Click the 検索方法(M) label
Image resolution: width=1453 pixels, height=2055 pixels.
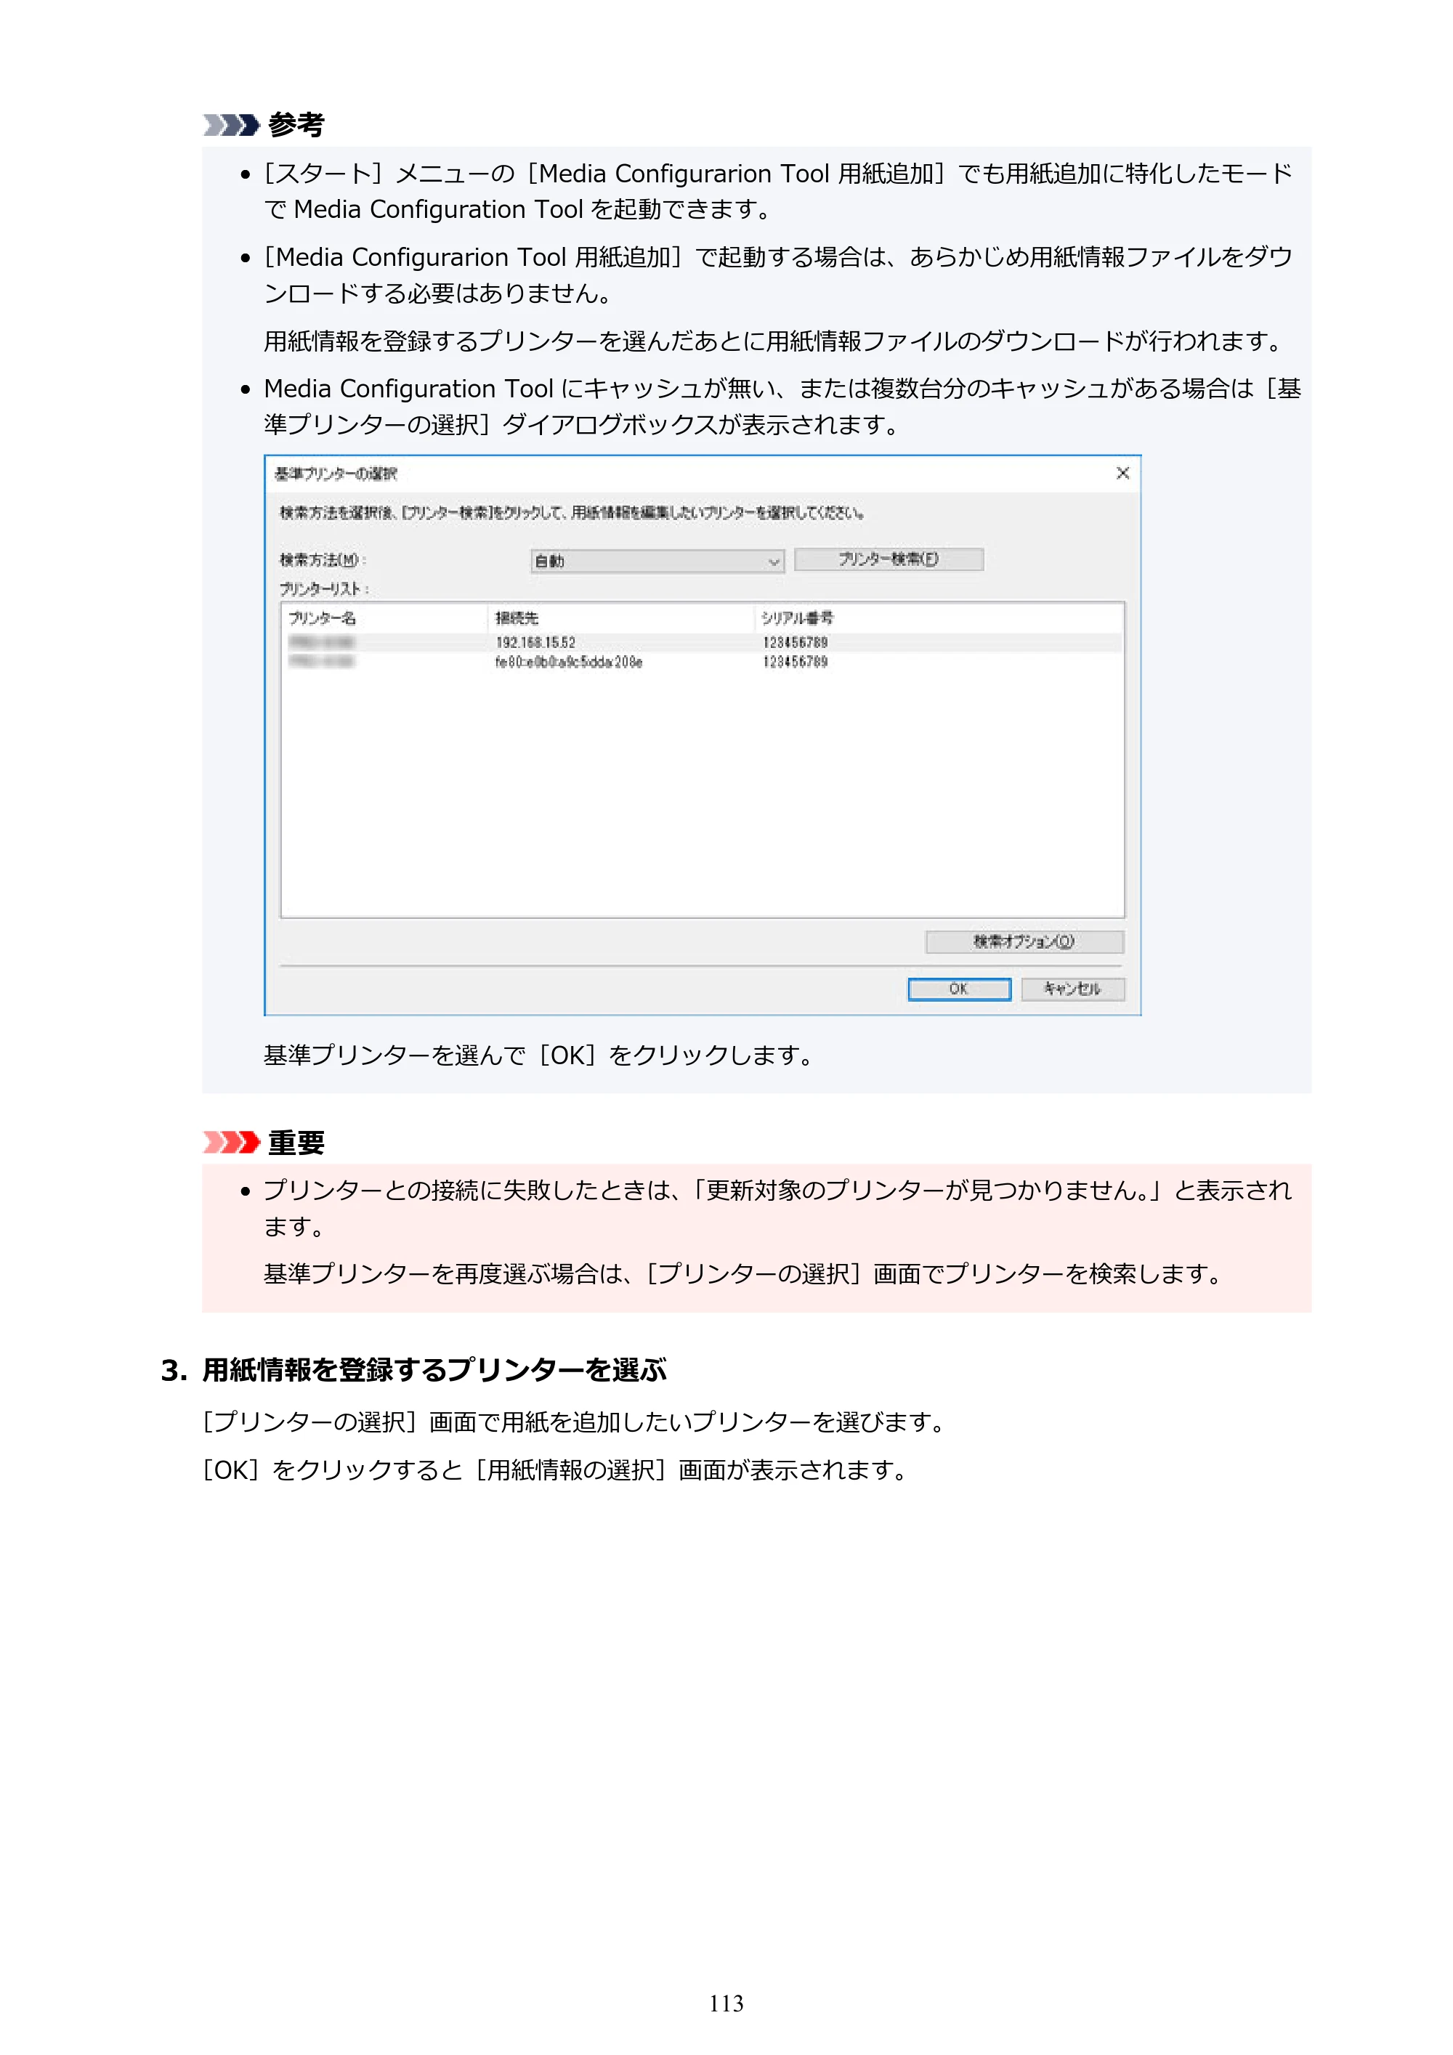click(x=323, y=560)
